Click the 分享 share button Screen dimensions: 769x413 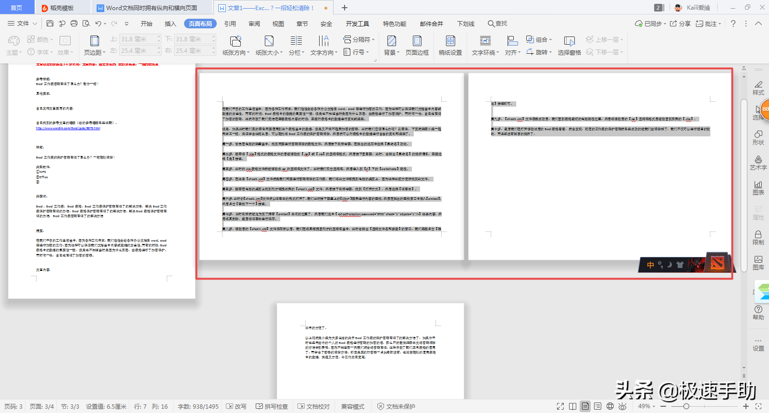pos(680,24)
